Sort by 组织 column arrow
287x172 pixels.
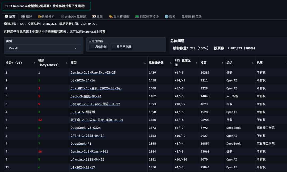tap(253, 63)
